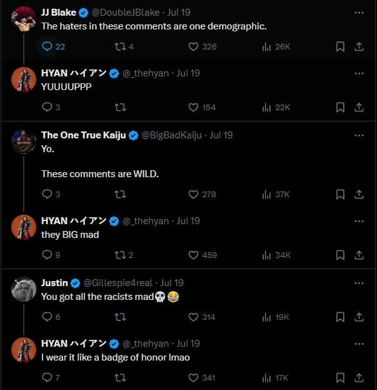Reply to The One True Kaiju's tweet
Image resolution: width=377 pixels, height=390 pixels.
point(48,194)
